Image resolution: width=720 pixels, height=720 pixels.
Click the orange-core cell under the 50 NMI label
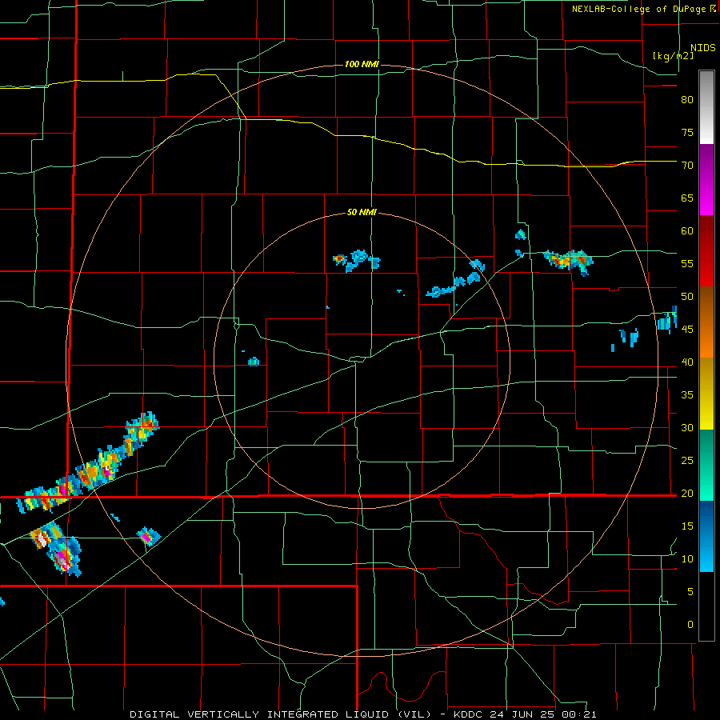[x=339, y=260]
